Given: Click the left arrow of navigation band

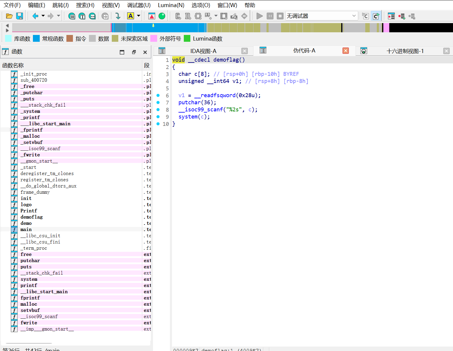Looking at the screenshot, I should click(7, 25).
